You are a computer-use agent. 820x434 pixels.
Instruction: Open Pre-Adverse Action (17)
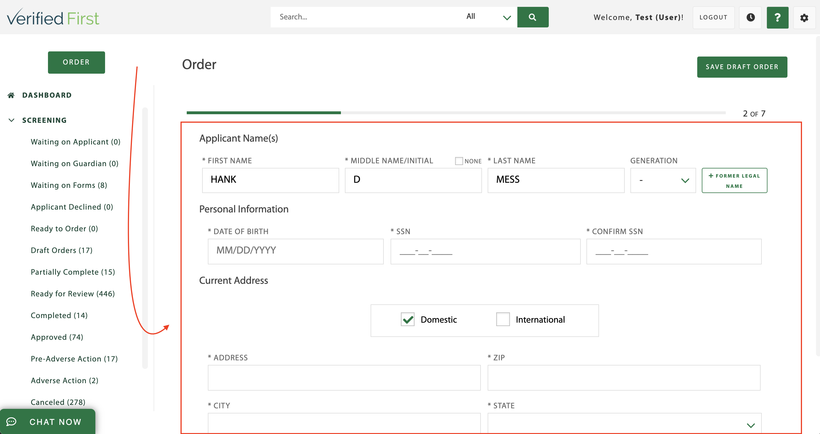(74, 359)
